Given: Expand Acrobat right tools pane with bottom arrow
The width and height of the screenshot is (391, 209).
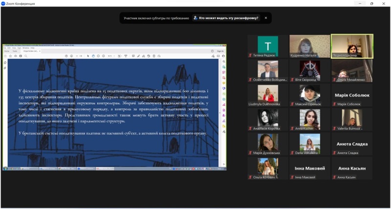Looking at the screenshot, I should (224, 164).
